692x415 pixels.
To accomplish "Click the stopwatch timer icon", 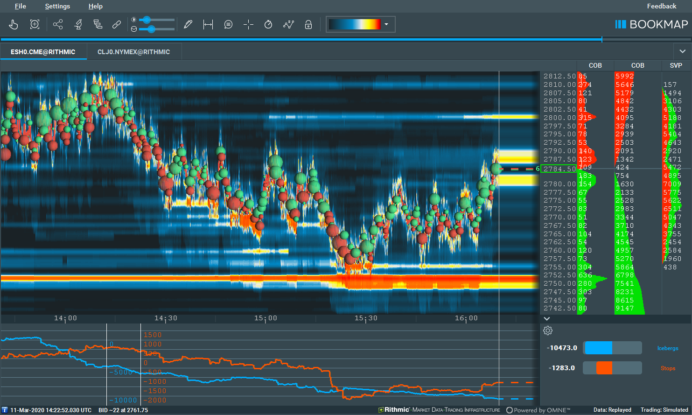I will click(x=268, y=25).
